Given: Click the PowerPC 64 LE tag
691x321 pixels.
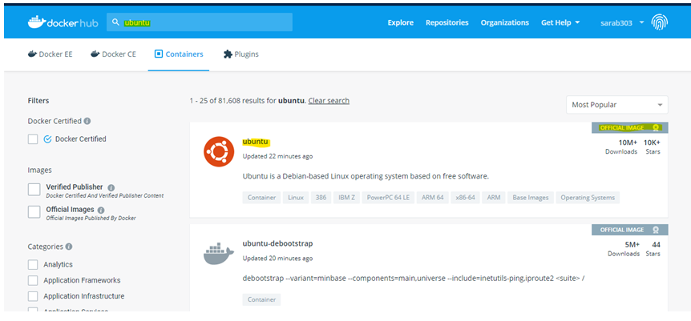Looking at the screenshot, I should 388,198.
